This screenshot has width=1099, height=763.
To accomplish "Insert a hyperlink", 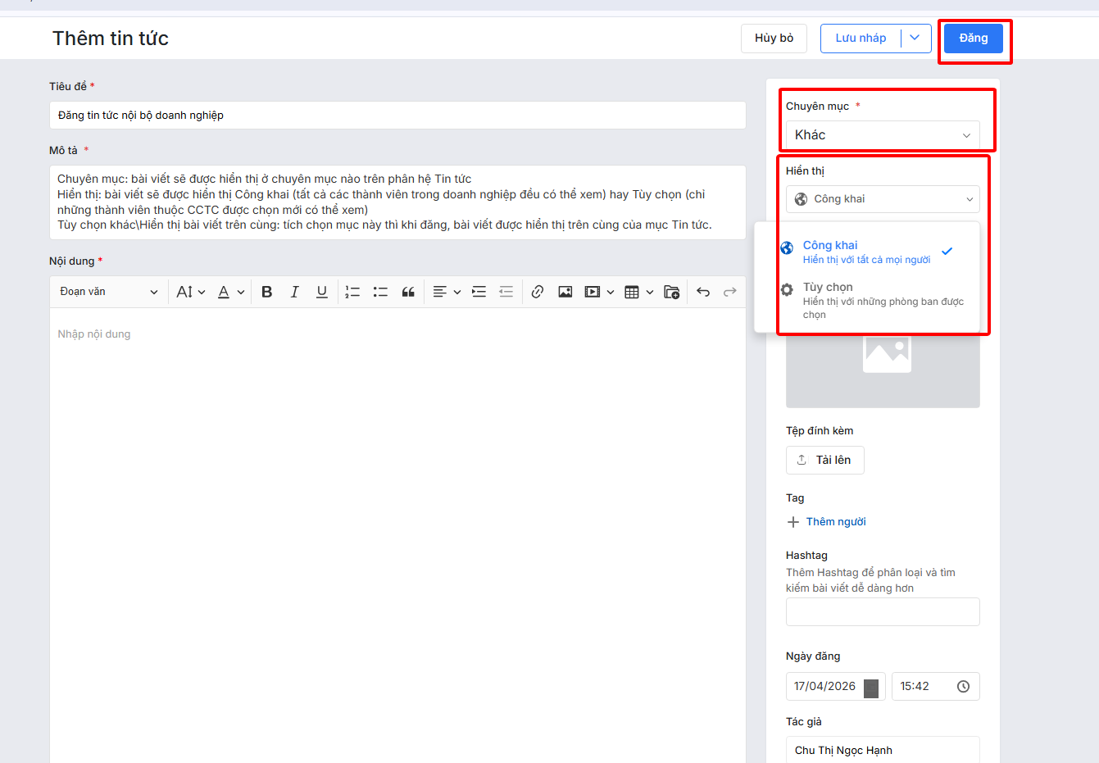I will 538,292.
